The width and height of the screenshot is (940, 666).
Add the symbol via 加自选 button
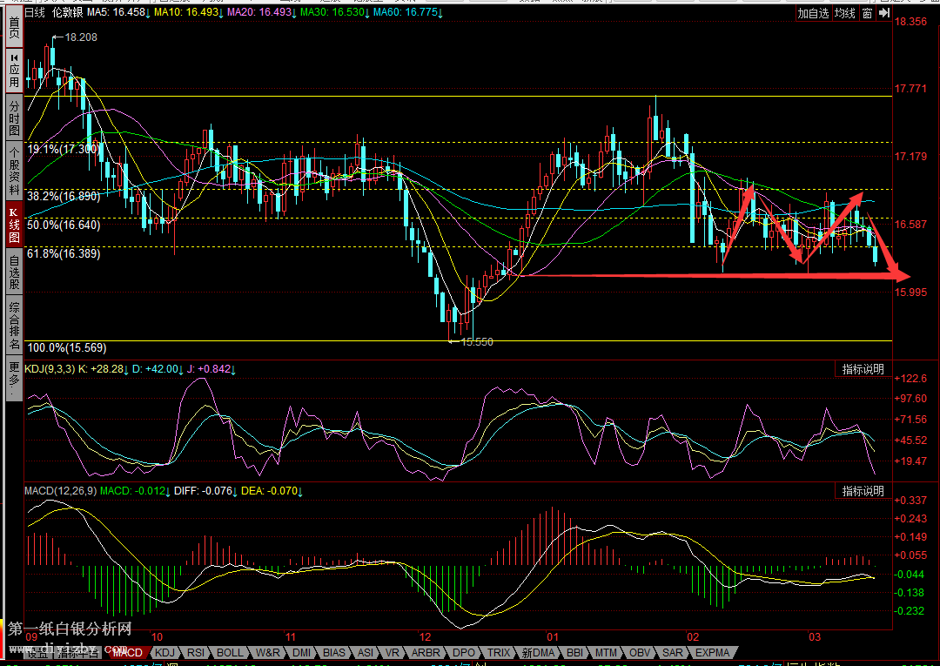(x=813, y=13)
